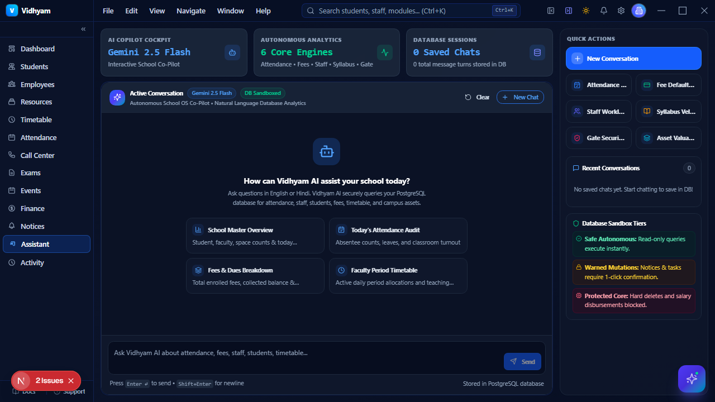Start a chat with New Chat button

click(x=520, y=97)
